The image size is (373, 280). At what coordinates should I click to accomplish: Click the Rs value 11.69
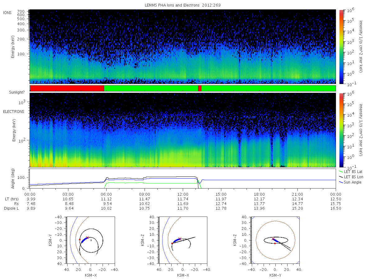tap(183, 203)
